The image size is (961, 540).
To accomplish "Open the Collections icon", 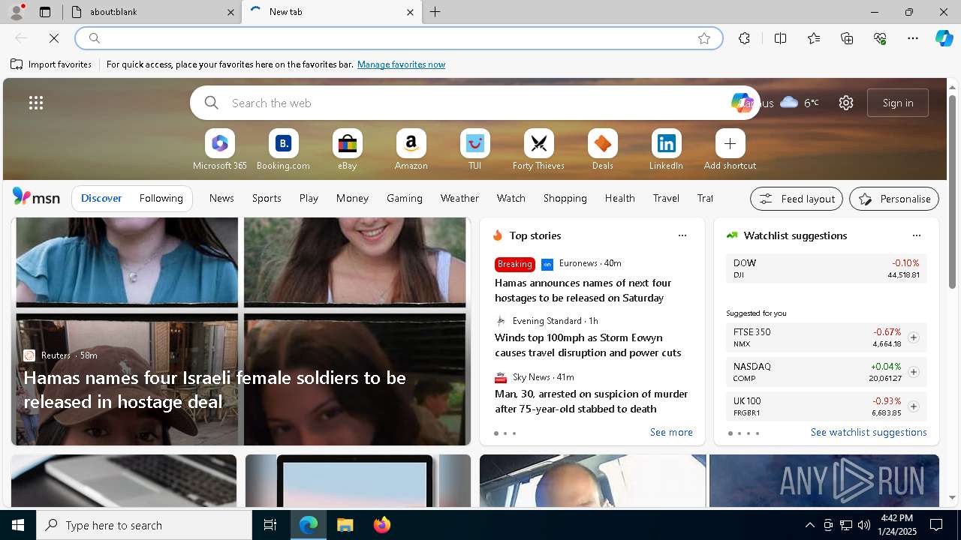I will (x=847, y=38).
